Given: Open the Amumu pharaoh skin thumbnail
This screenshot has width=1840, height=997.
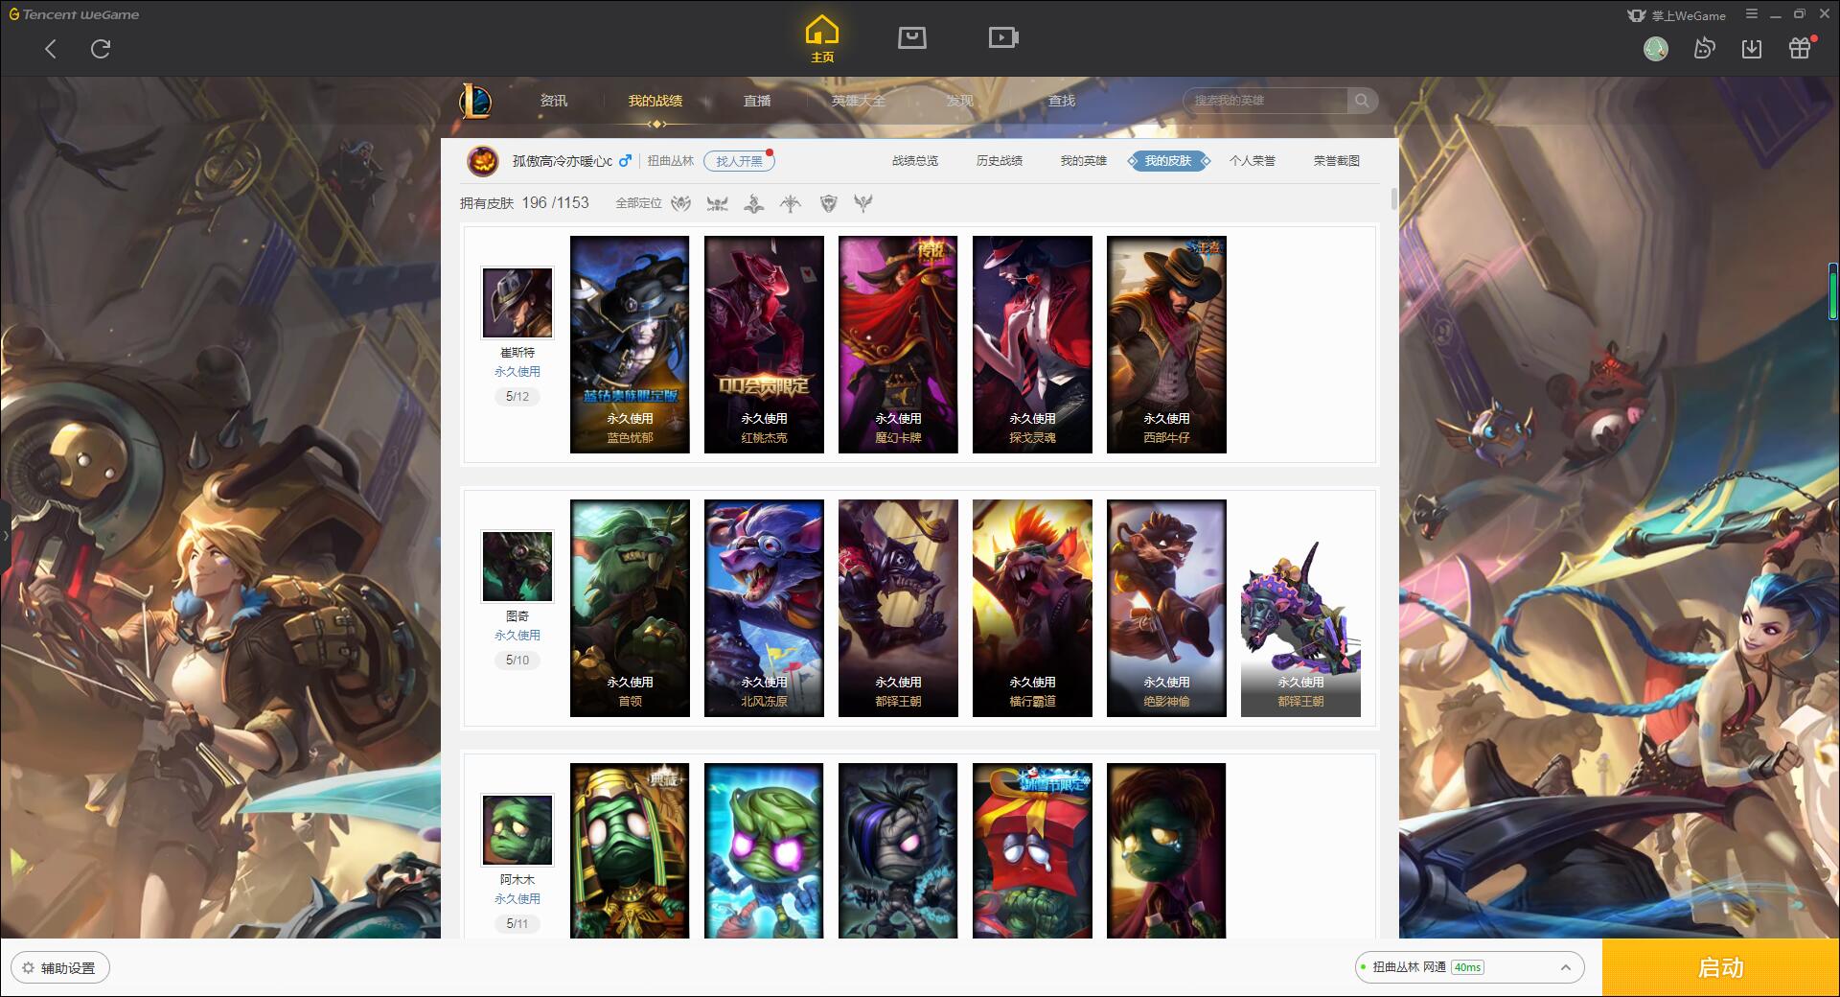Looking at the screenshot, I should pos(630,850).
